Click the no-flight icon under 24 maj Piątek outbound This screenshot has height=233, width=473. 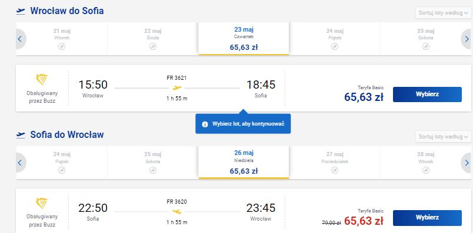tap(335, 46)
